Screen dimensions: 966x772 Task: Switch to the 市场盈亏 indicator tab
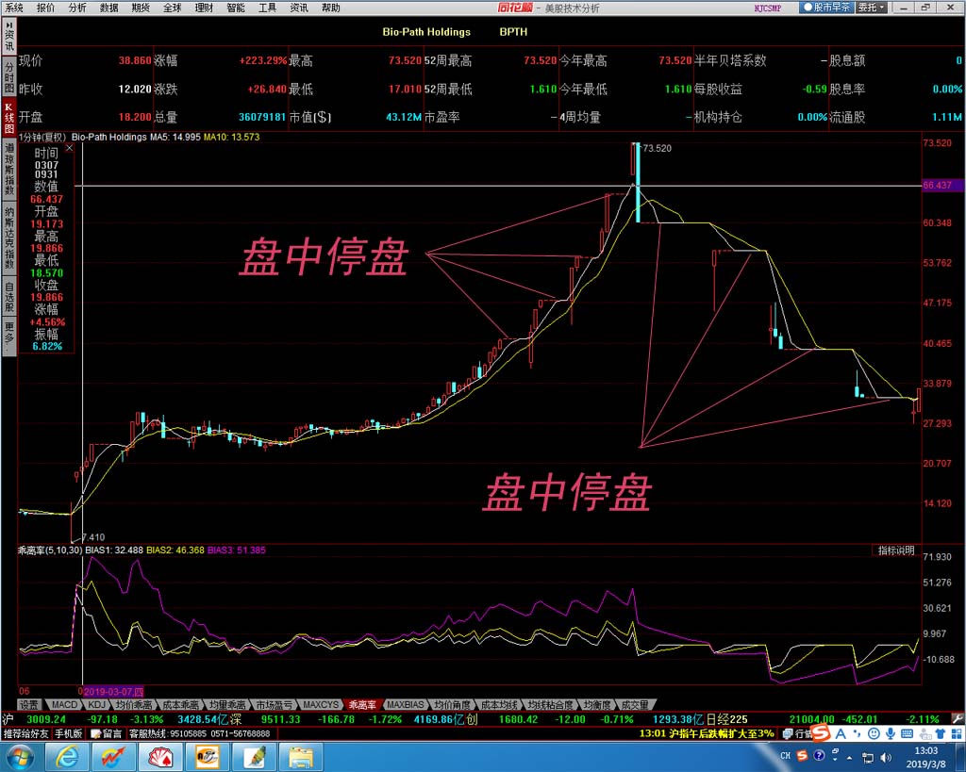point(274,705)
